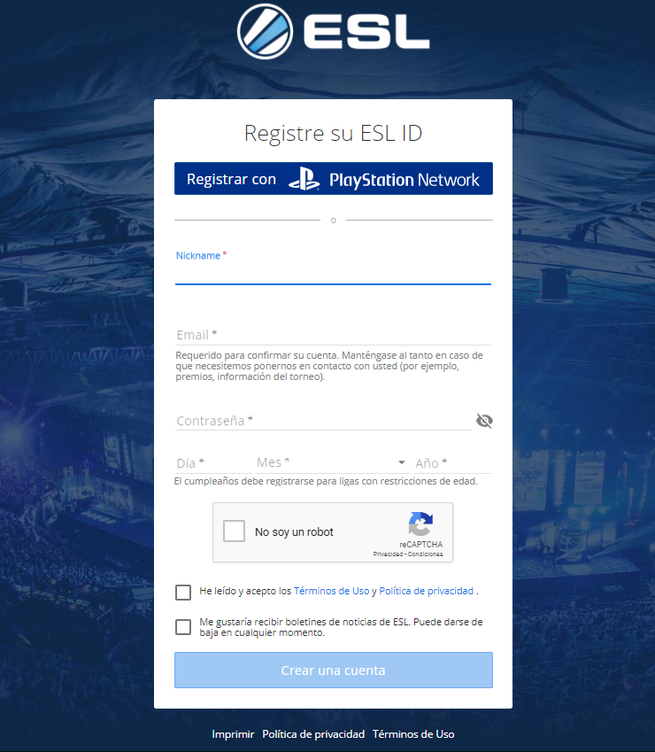Screen dimensions: 655x752
Task: Click the reCAPTCHA logo icon
Action: (420, 523)
